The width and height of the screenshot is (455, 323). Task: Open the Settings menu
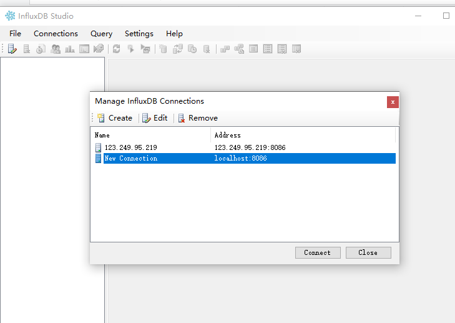point(139,34)
